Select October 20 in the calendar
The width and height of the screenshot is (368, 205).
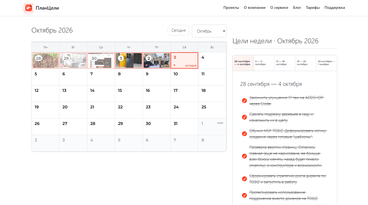tap(73, 110)
